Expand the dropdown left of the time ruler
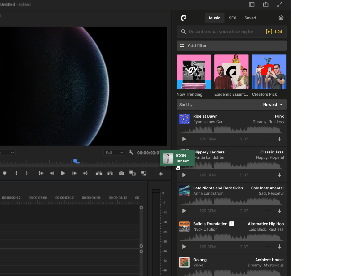Image resolution: width=337 pixels, height=276 pixels. 8,152
